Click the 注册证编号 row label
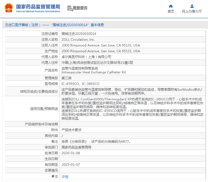 tap(50, 34)
